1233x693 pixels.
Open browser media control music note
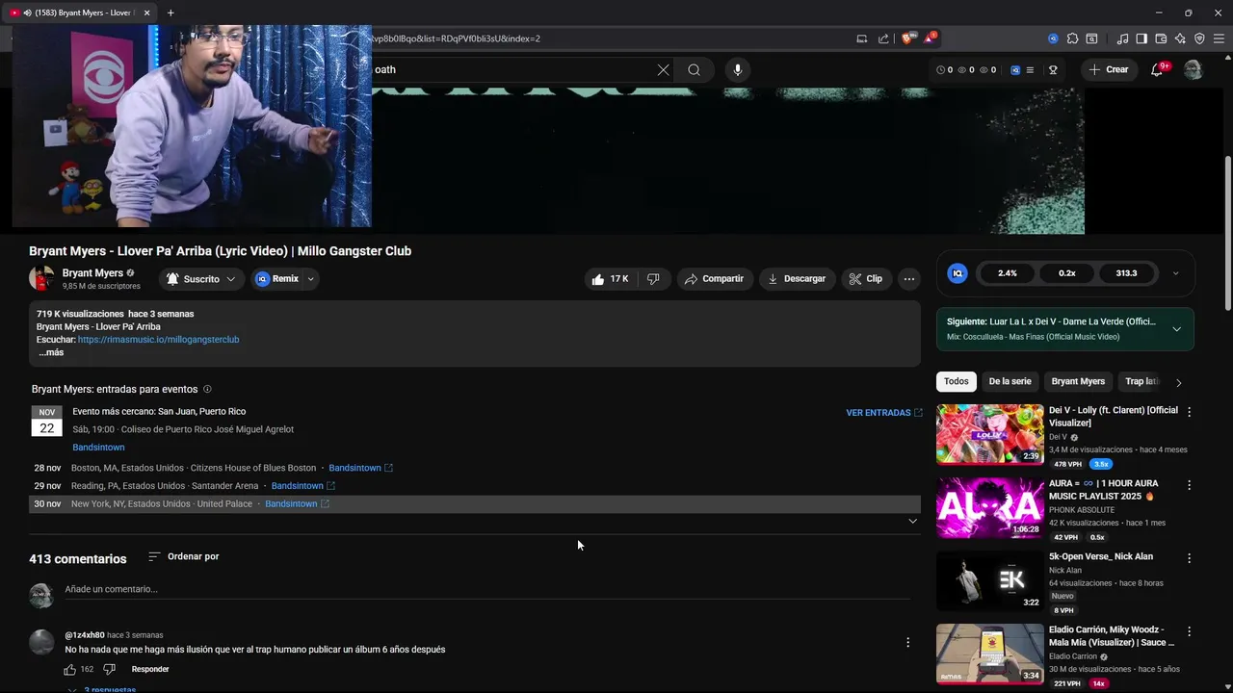[x=1122, y=38]
